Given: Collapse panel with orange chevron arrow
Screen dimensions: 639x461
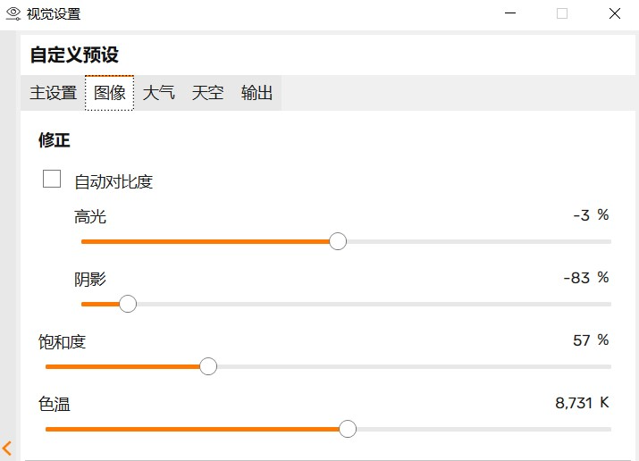Looking at the screenshot, I should point(7,448).
